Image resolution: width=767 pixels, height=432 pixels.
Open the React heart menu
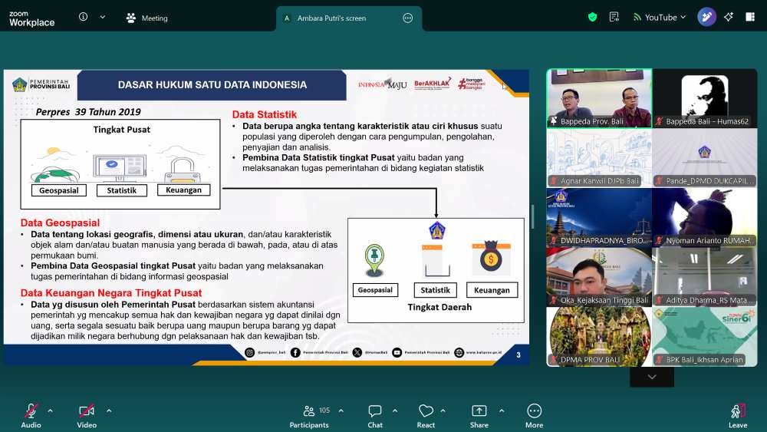pyautogui.click(x=426, y=417)
